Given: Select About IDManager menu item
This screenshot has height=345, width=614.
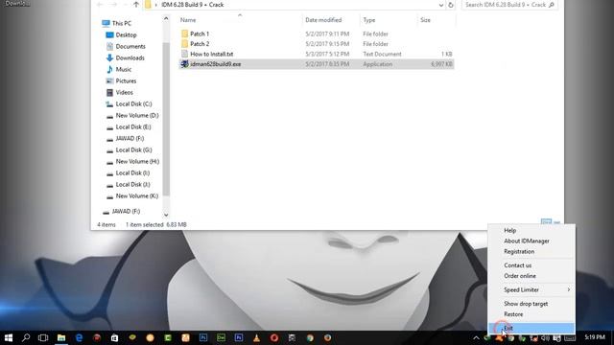Looking at the screenshot, I should click(531, 241).
